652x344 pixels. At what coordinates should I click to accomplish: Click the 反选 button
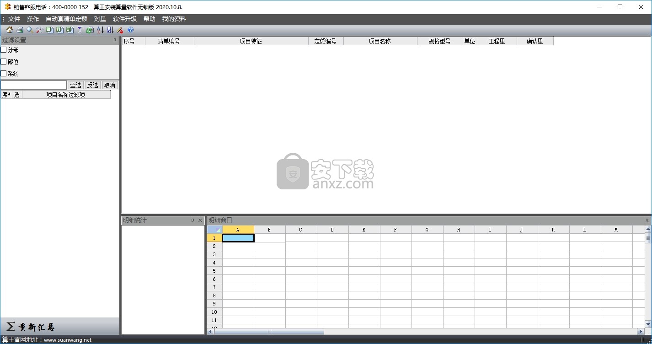coord(93,85)
